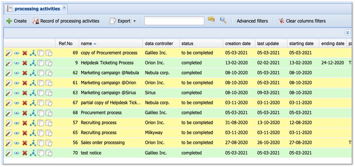Open Advanced filters
Image resolution: width=355 pixels, height=167 pixels.
click(x=252, y=21)
